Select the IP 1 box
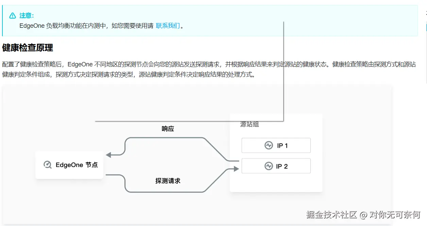 coord(276,145)
